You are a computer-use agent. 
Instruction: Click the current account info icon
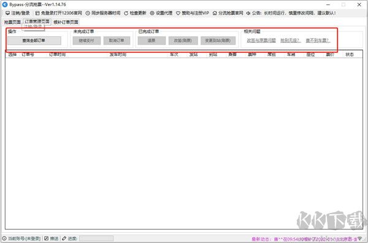(4, 238)
